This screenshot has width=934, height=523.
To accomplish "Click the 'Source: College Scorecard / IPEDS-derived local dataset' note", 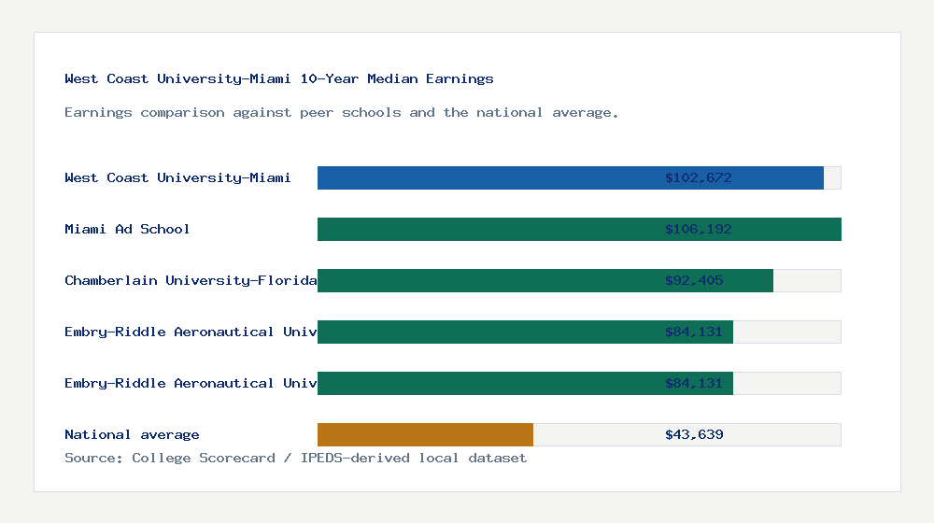I will (295, 458).
